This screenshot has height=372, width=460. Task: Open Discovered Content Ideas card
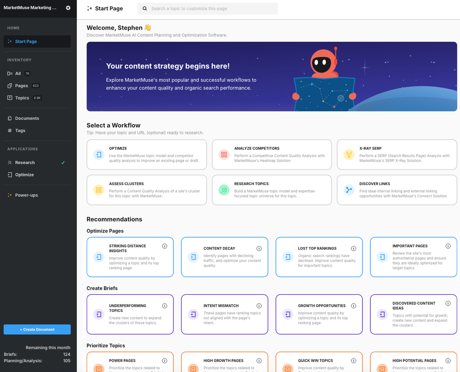[x=414, y=314]
